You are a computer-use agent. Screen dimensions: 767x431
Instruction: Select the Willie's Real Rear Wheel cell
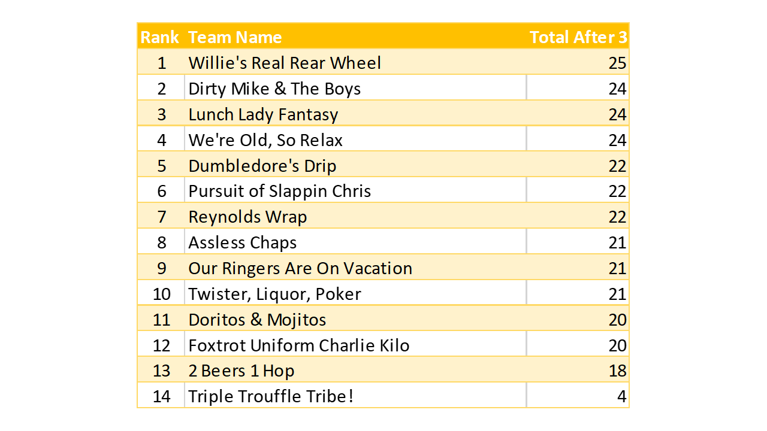click(x=285, y=63)
